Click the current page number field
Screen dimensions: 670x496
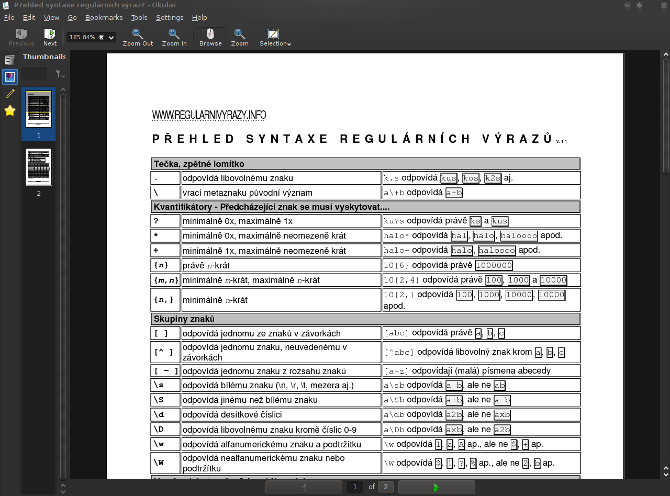coord(355,487)
